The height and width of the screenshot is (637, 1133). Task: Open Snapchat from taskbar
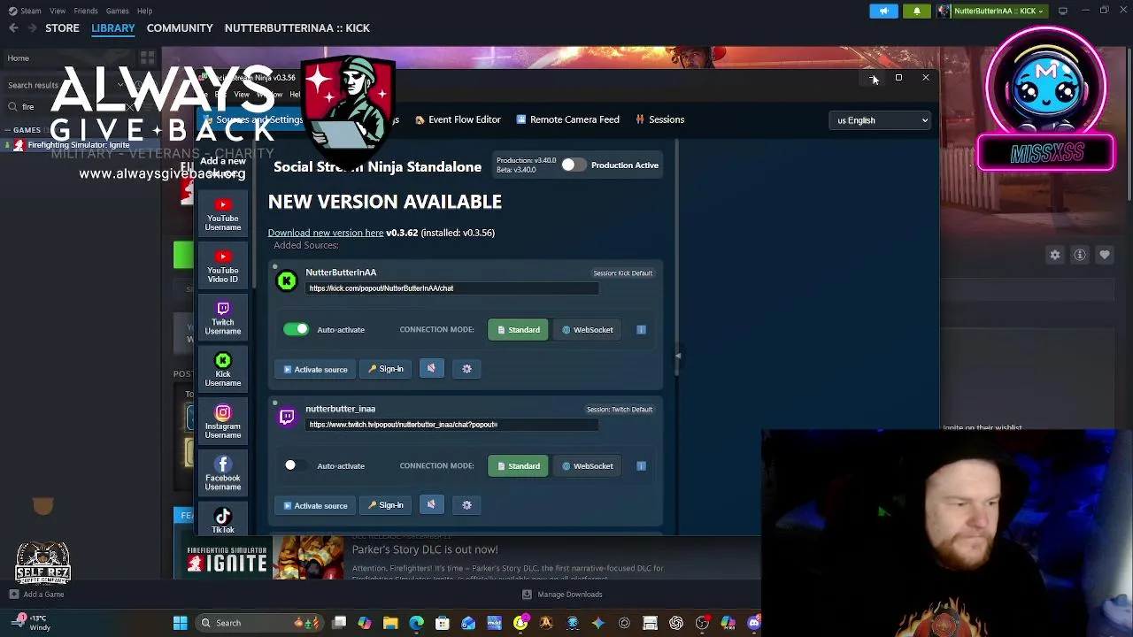pyautogui.click(x=520, y=623)
